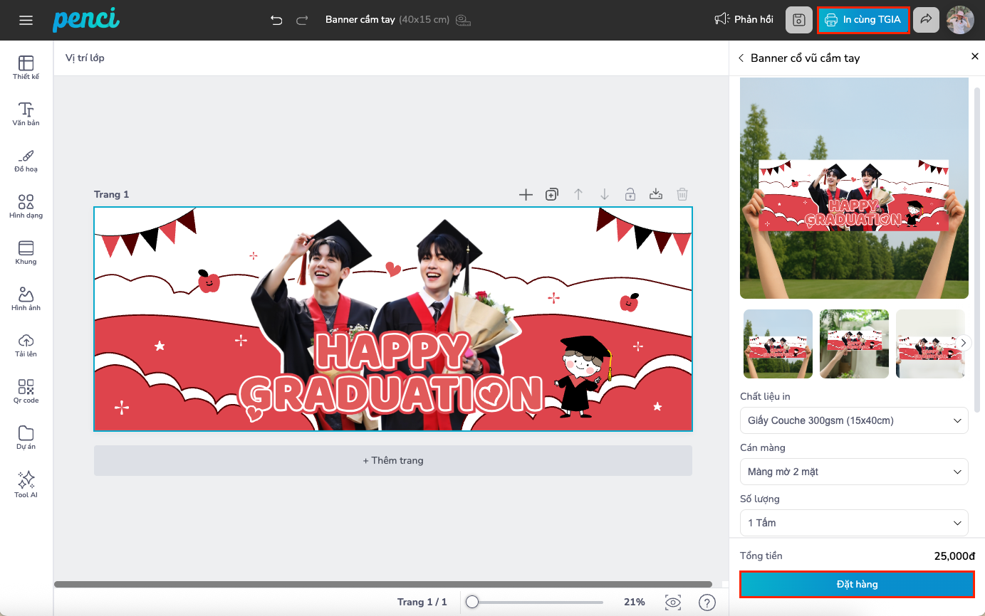Open the Văn bản text tab

pyautogui.click(x=26, y=113)
